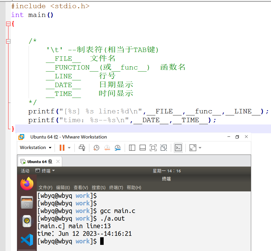The width and height of the screenshot is (271, 251).
Task: Take a snapshot of the VM
Action: coord(96,148)
